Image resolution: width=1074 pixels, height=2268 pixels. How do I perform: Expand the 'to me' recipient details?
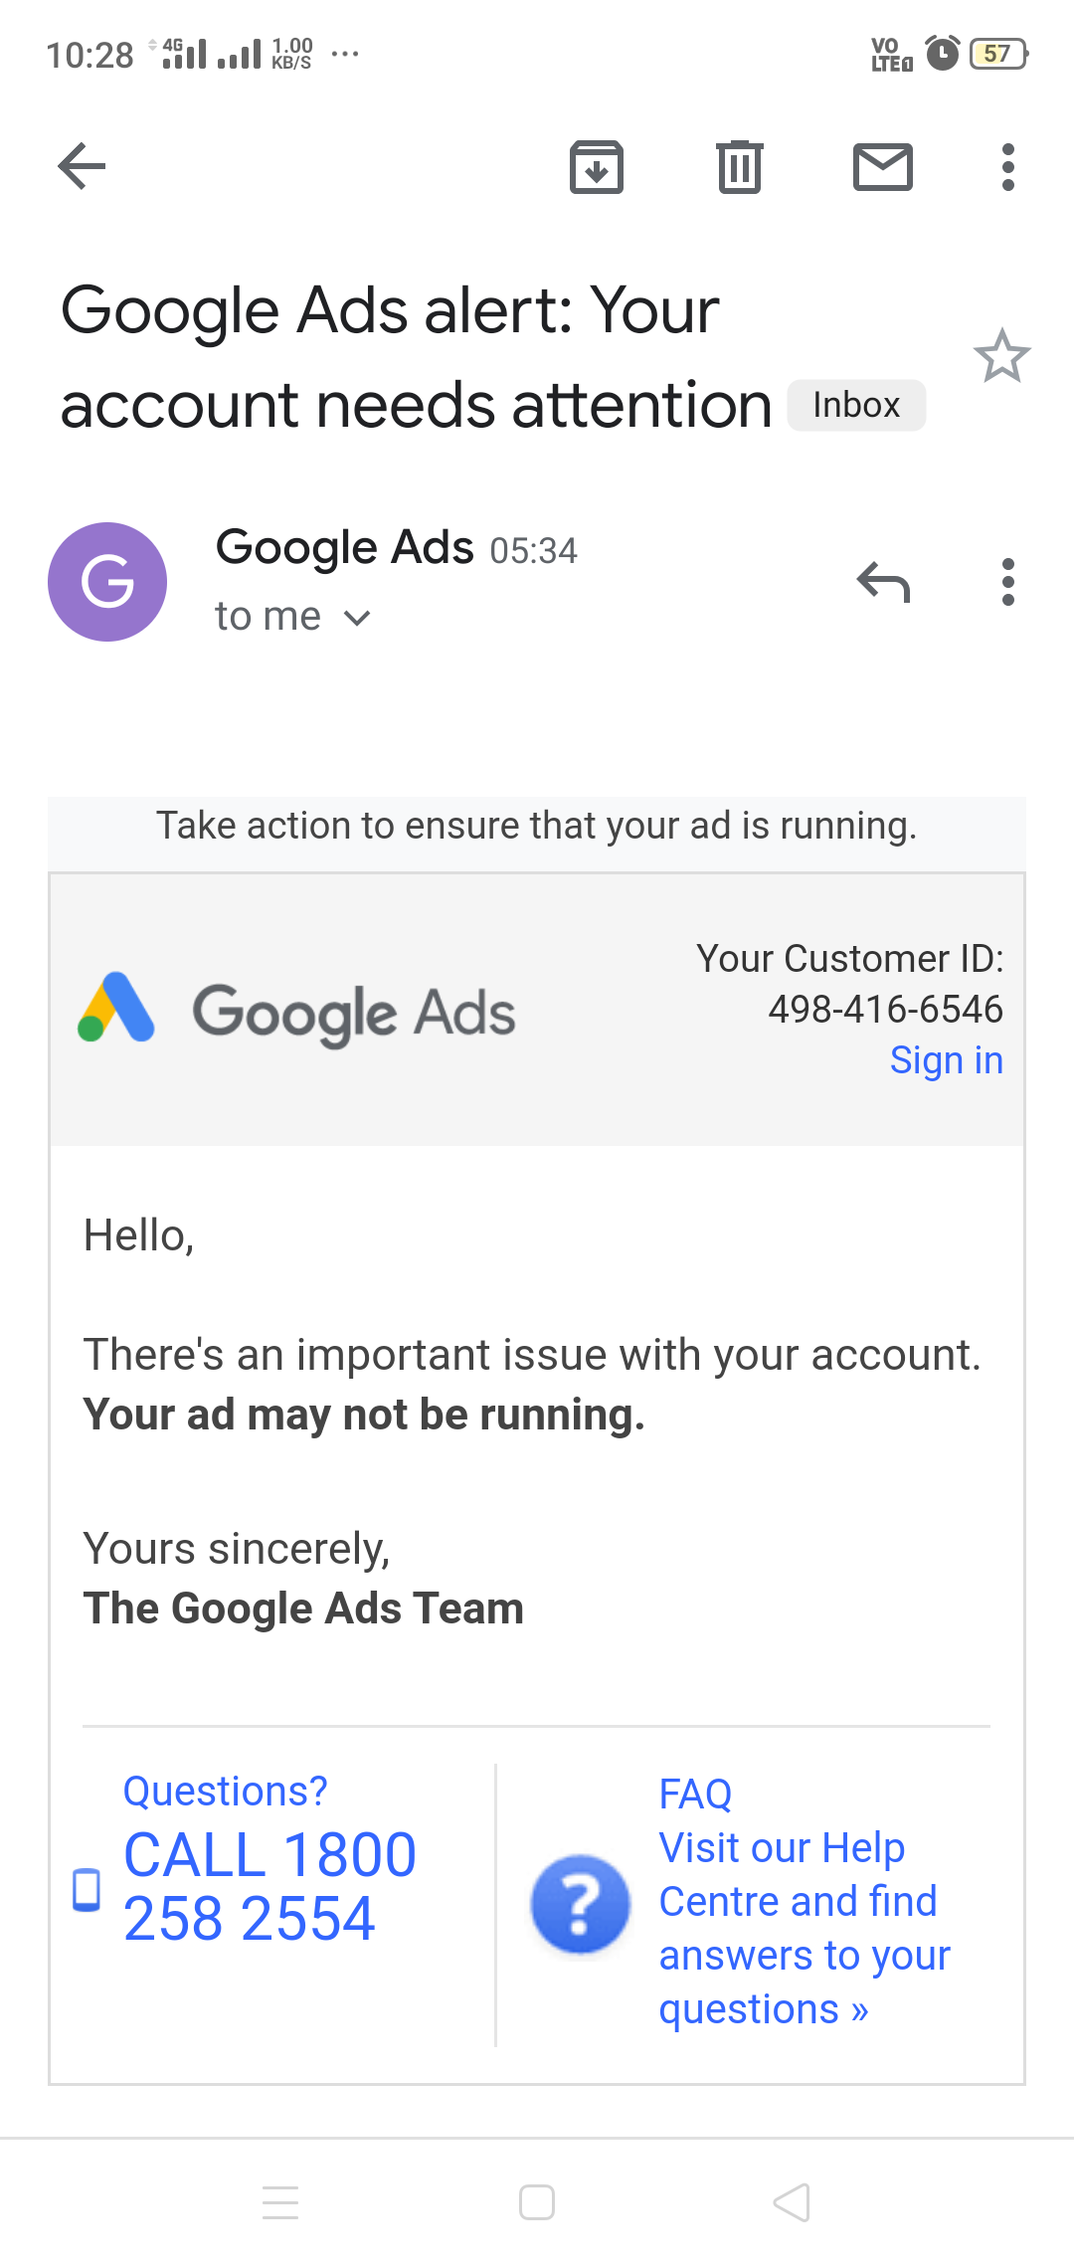click(293, 616)
